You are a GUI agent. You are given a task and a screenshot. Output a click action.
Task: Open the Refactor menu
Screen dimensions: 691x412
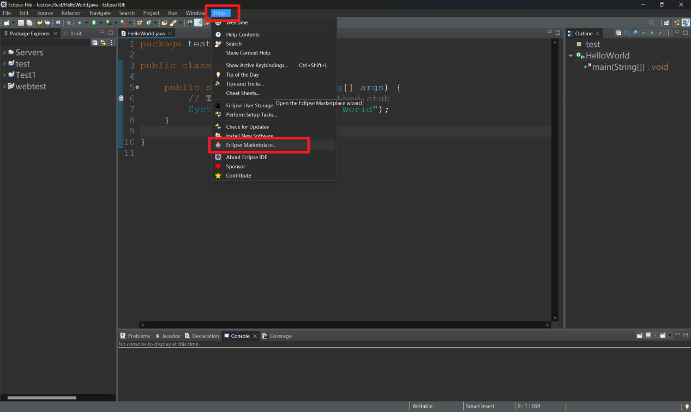71,13
